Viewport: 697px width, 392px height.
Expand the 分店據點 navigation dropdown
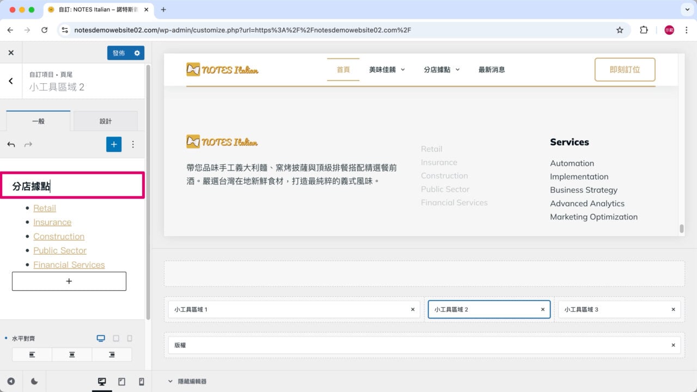(457, 70)
